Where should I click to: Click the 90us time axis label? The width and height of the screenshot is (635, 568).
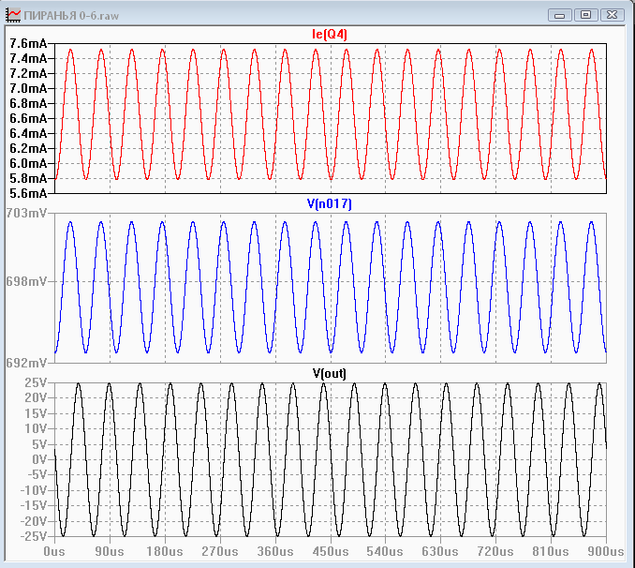110,552
